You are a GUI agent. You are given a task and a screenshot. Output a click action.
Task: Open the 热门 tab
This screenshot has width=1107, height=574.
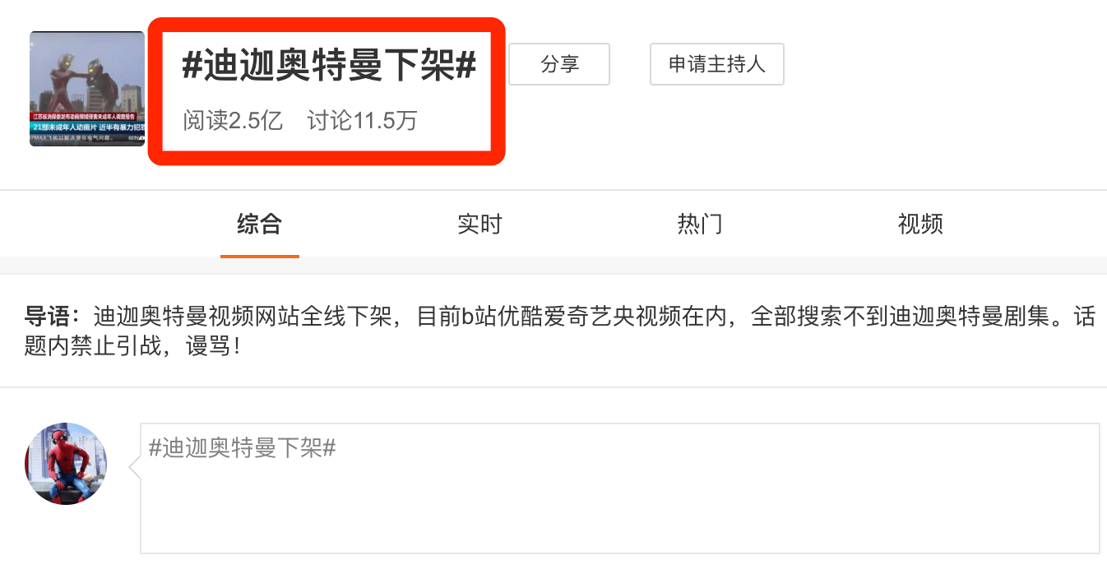pyautogui.click(x=700, y=224)
